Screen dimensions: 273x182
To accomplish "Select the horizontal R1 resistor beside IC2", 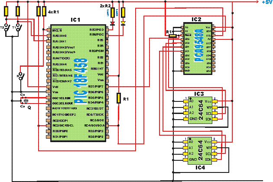I will [x=173, y=36].
